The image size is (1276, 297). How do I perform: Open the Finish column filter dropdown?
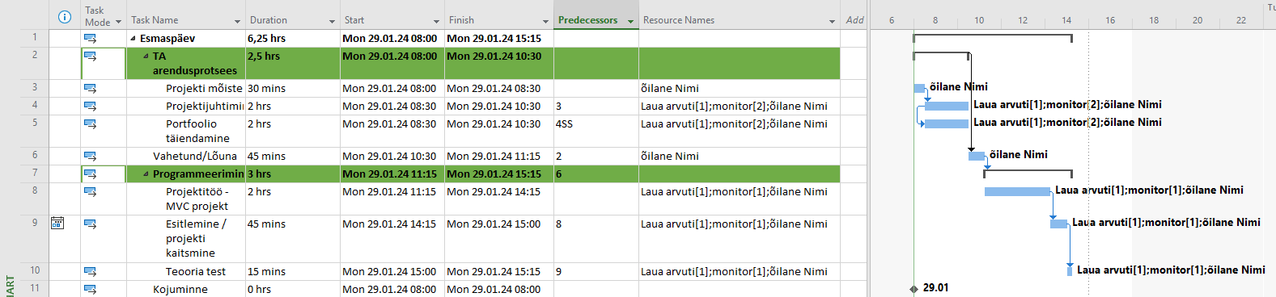(545, 22)
